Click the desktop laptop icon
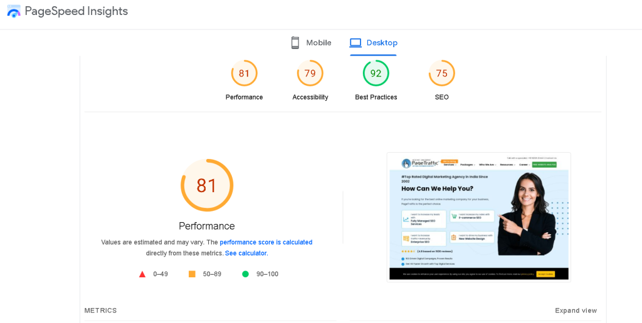 pyautogui.click(x=355, y=43)
